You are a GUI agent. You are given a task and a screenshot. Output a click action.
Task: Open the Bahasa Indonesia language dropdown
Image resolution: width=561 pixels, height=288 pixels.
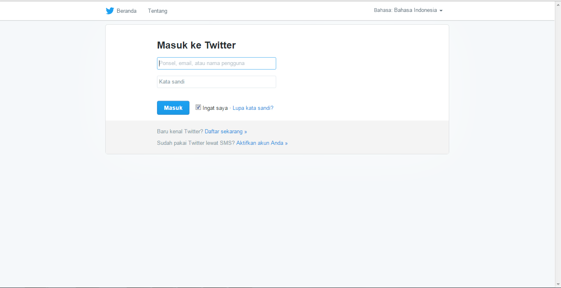tap(408, 10)
